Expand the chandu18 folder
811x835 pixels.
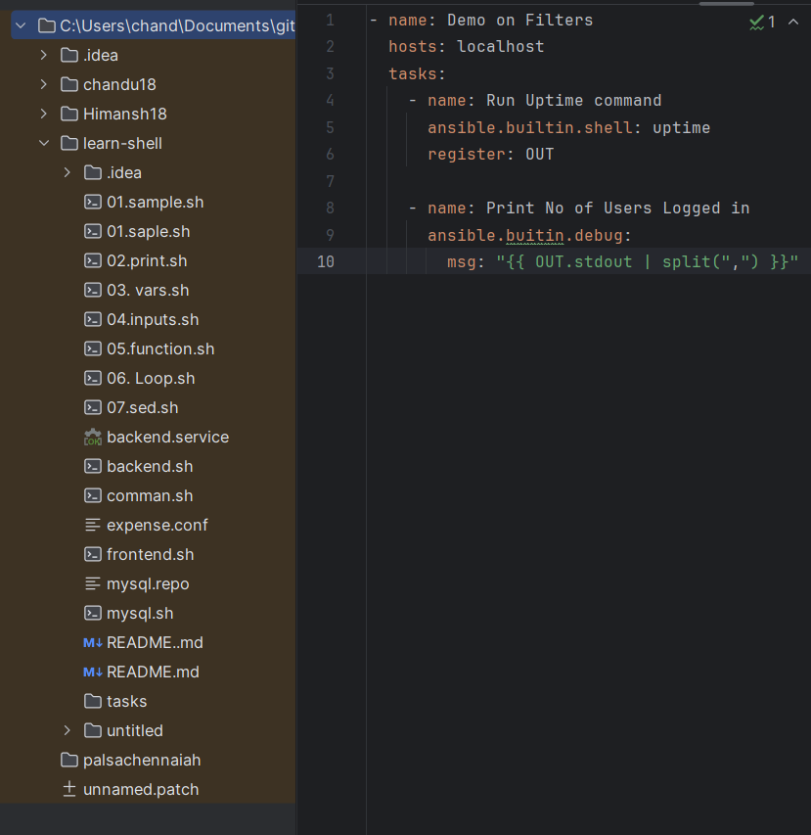(x=43, y=84)
